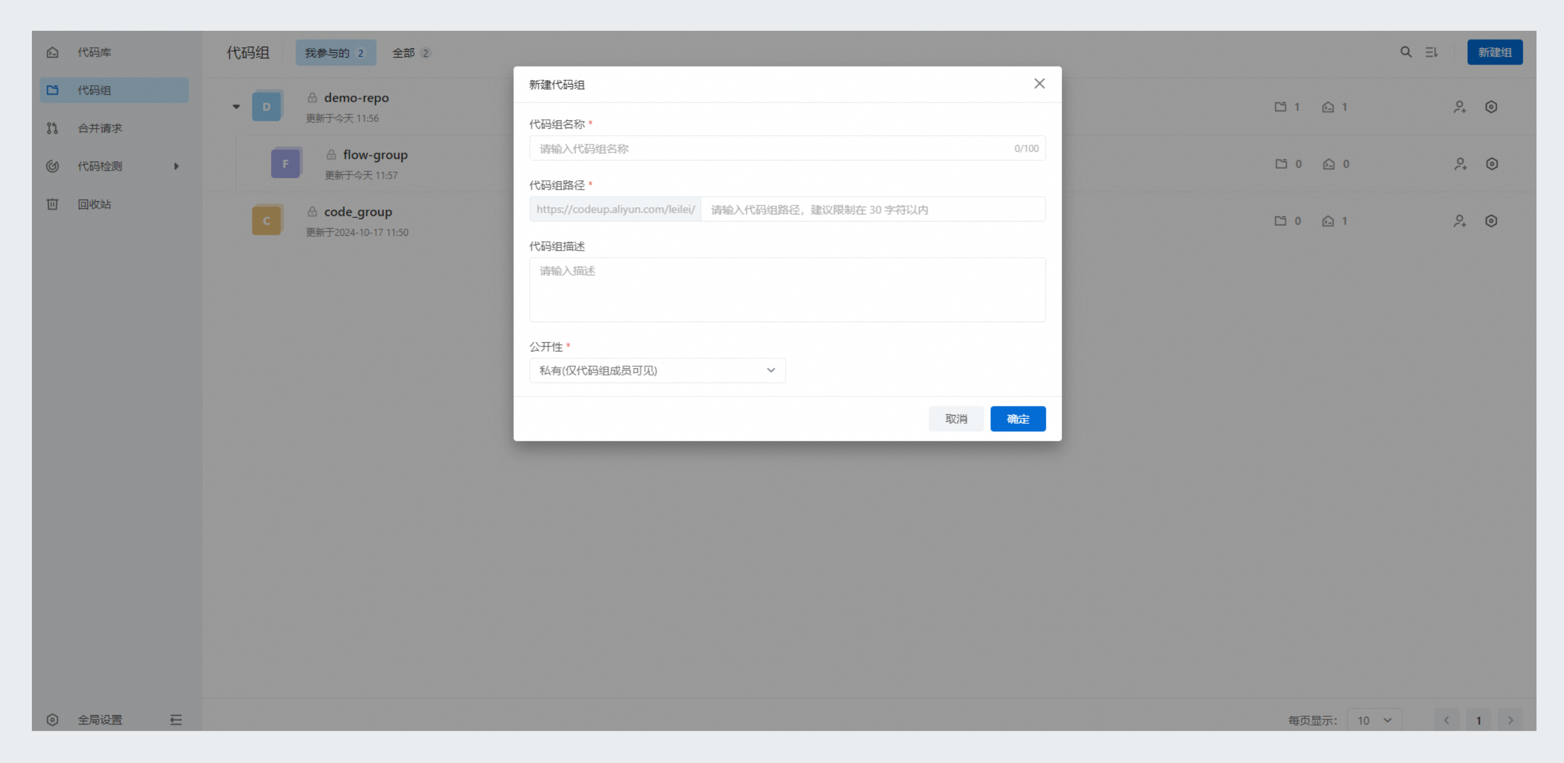Image resolution: width=1564 pixels, height=763 pixels.
Task: Click flow-group repository count icon
Action: pyautogui.click(x=1329, y=164)
